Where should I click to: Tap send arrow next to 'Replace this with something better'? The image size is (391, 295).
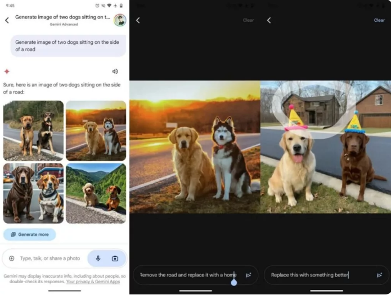(x=379, y=275)
